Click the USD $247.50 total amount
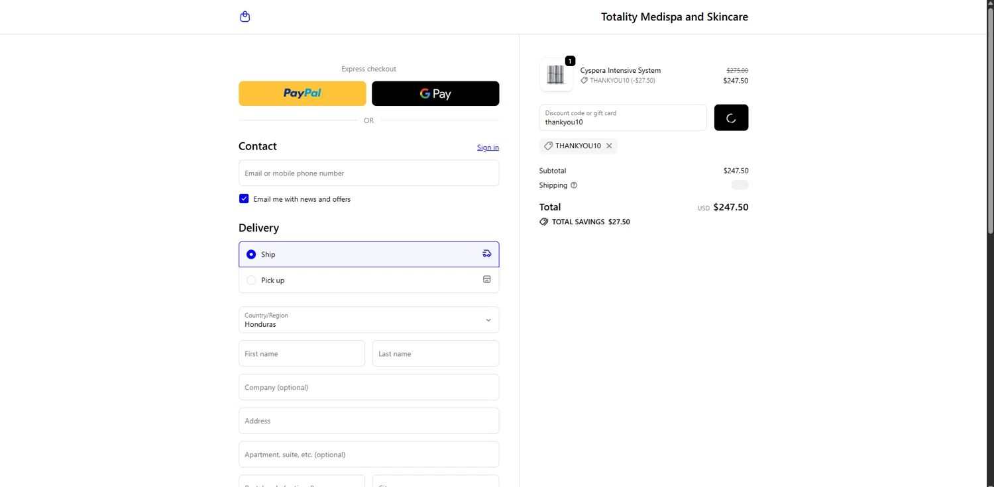Image resolution: width=994 pixels, height=487 pixels. 722,207
